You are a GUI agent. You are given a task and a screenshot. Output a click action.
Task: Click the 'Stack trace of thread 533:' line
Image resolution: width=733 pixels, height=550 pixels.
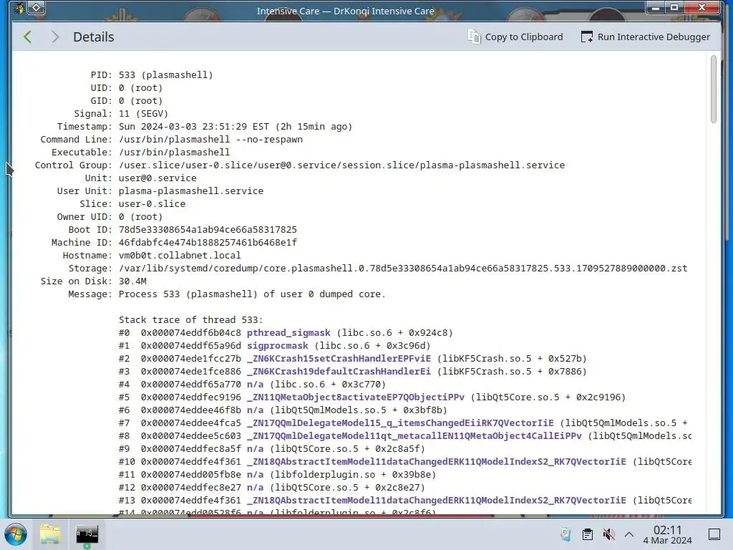[190, 320]
